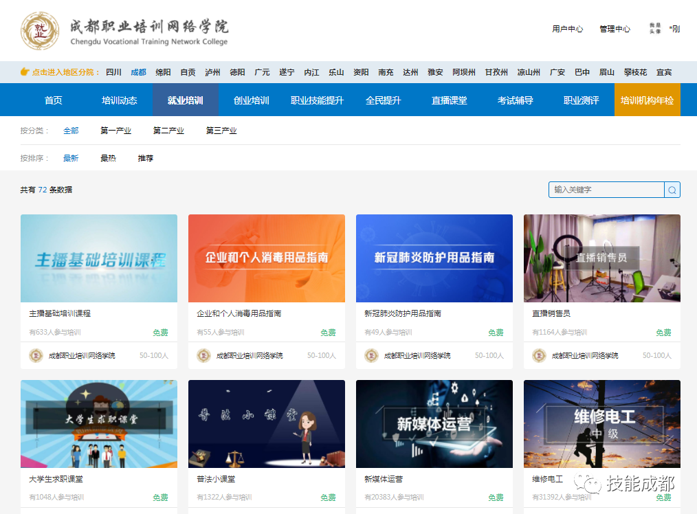Screen dimensions: 697x514
Task: Click the 输入关键字 search field
Action: (606, 190)
